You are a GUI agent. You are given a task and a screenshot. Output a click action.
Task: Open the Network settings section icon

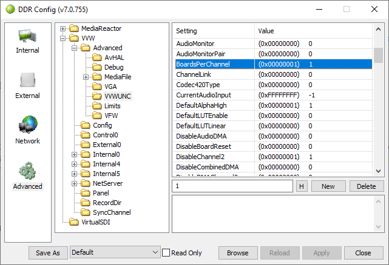coord(28,125)
